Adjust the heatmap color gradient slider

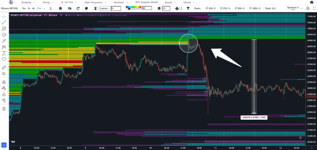[x=129, y=9]
